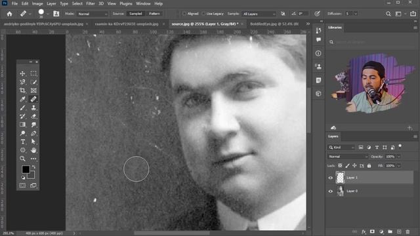Select the Frame tool
The image size is (420, 236).
click(33, 90)
